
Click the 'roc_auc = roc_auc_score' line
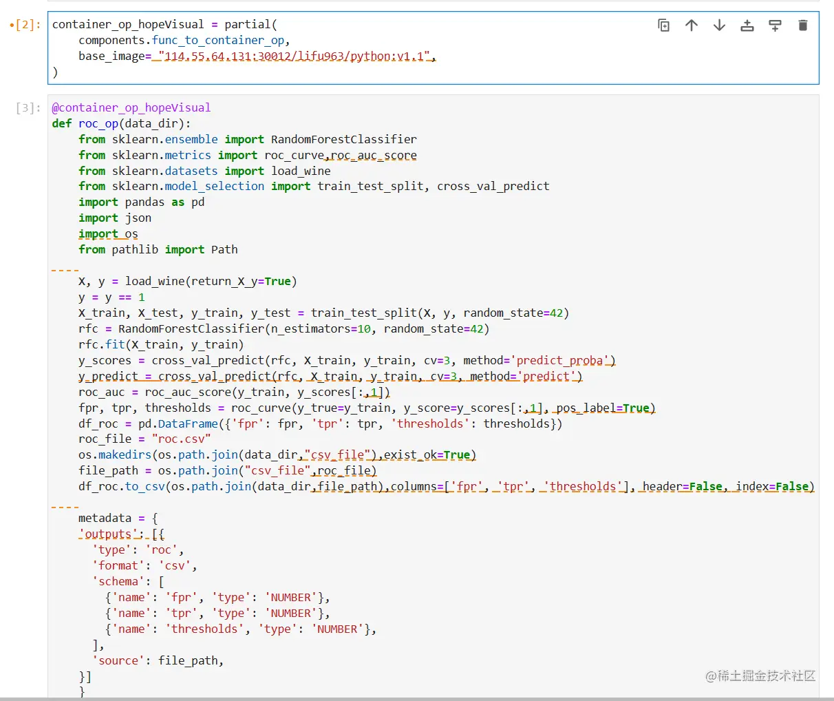click(x=235, y=392)
